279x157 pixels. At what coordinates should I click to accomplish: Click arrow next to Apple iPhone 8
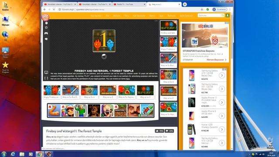pos(222,116)
